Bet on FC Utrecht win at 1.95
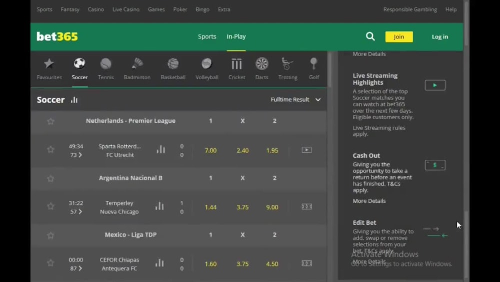The height and width of the screenshot is (282, 500). (x=272, y=150)
